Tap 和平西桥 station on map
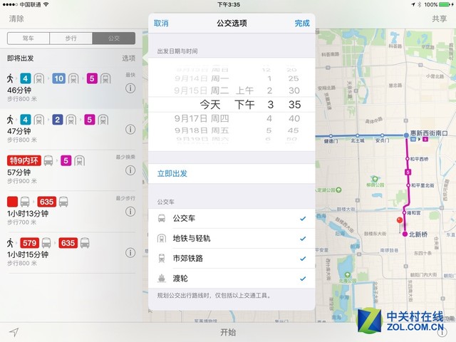The image size is (456, 342). 408,159
